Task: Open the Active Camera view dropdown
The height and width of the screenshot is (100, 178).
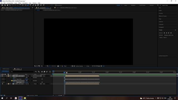Action: point(80,66)
